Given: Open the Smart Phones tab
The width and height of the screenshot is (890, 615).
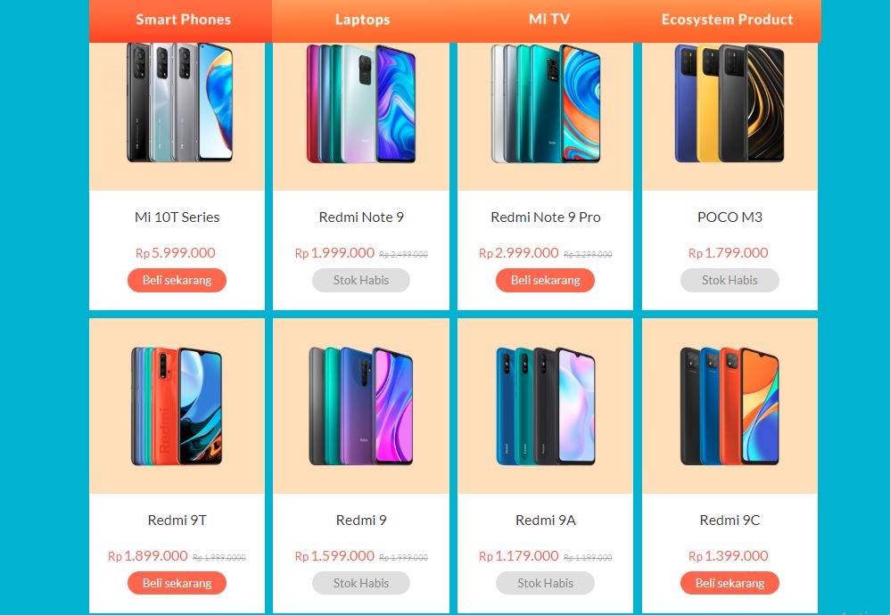Looking at the screenshot, I should [181, 20].
